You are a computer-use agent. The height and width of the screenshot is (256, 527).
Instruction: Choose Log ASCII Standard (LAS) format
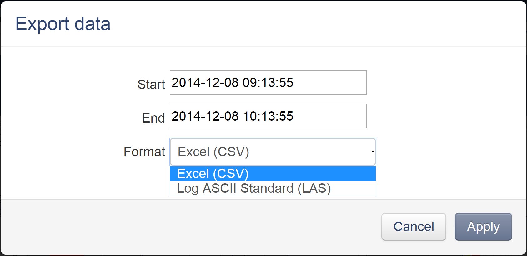tap(254, 188)
